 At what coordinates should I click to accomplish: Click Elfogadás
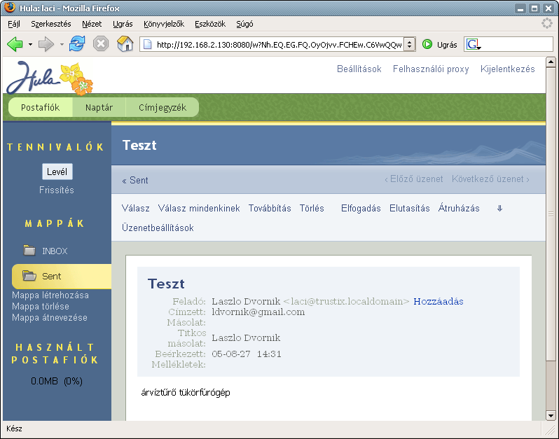coord(361,208)
